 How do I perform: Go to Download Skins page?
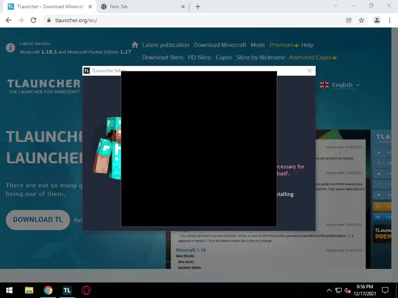163,57
